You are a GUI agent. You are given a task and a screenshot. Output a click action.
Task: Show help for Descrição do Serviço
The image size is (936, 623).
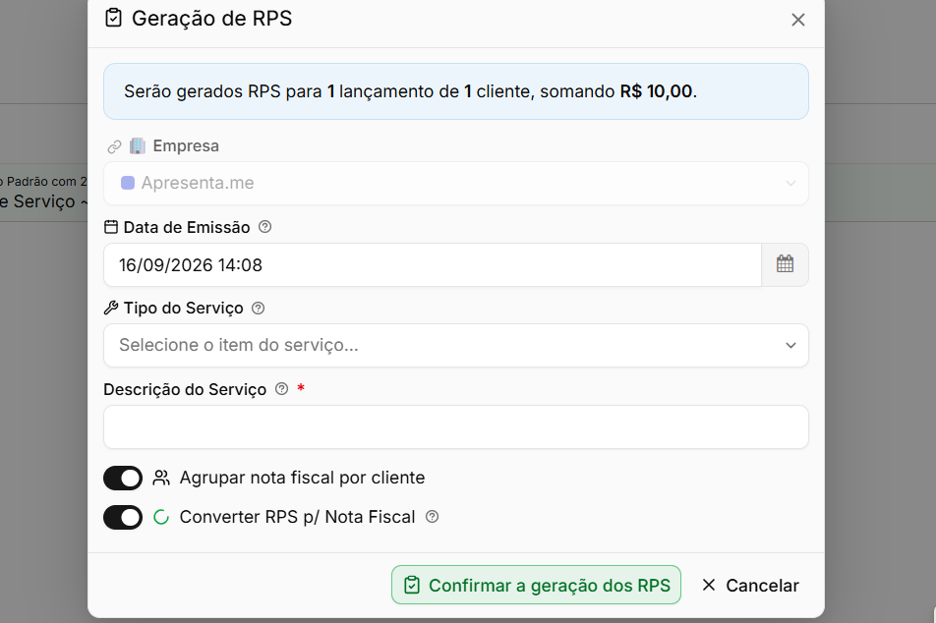pyautogui.click(x=282, y=389)
